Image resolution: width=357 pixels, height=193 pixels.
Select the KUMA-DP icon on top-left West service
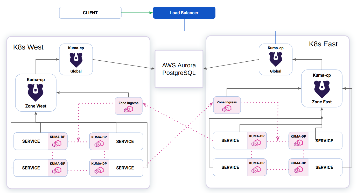click(x=58, y=143)
